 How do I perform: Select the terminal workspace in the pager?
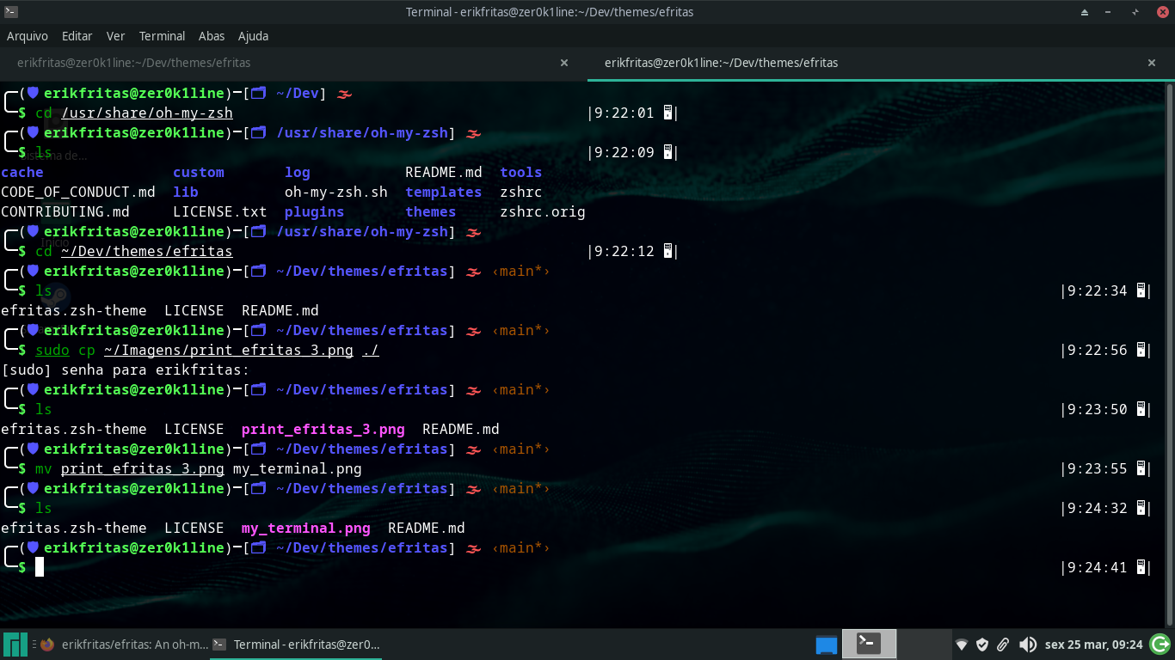click(x=869, y=644)
